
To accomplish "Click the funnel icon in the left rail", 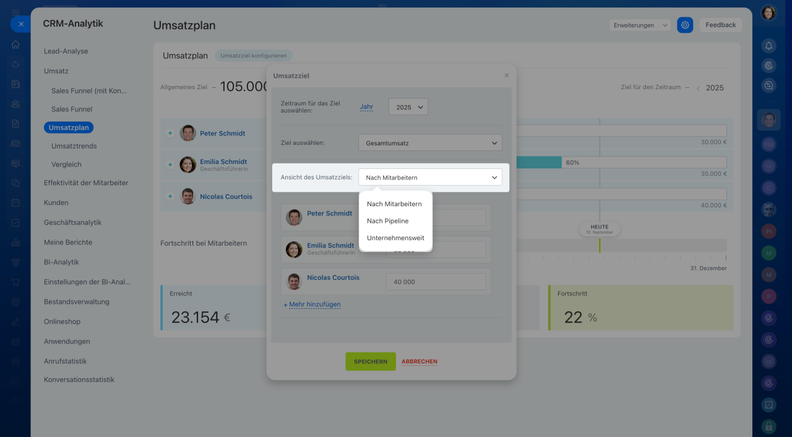I will [x=15, y=262].
